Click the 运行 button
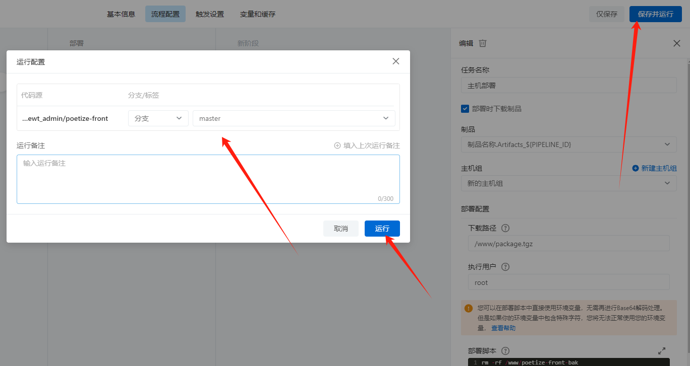 pyautogui.click(x=382, y=229)
